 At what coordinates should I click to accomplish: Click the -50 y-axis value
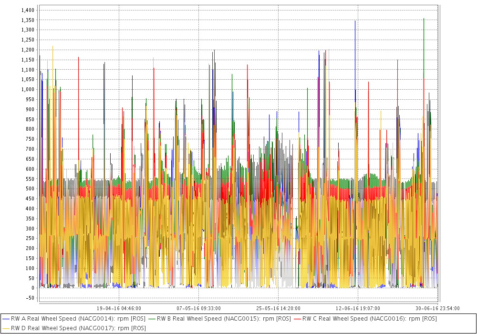pos(30,298)
